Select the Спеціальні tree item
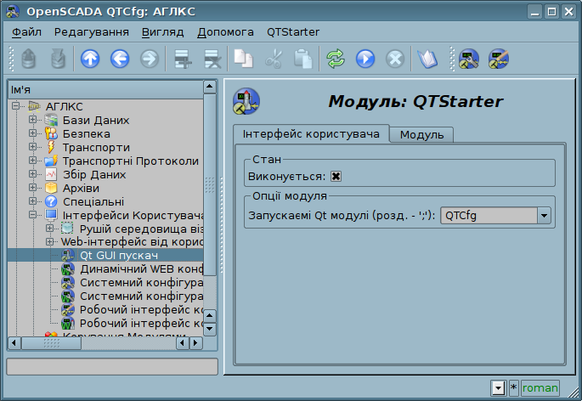The image size is (582, 401). pyautogui.click(x=93, y=201)
